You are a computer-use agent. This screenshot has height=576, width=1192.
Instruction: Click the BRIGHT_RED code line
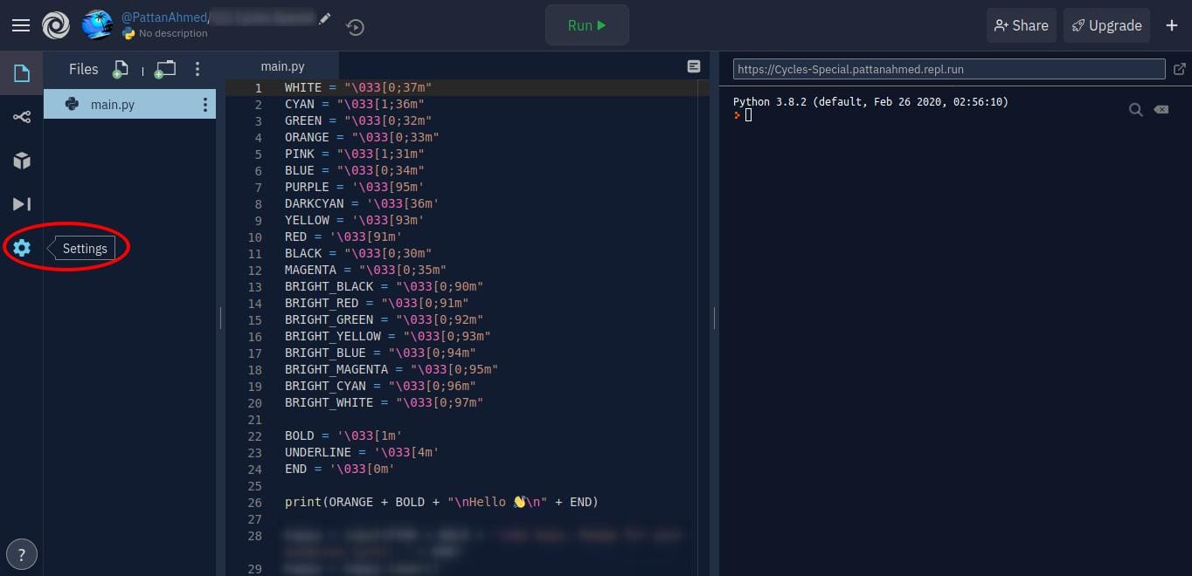coord(377,304)
